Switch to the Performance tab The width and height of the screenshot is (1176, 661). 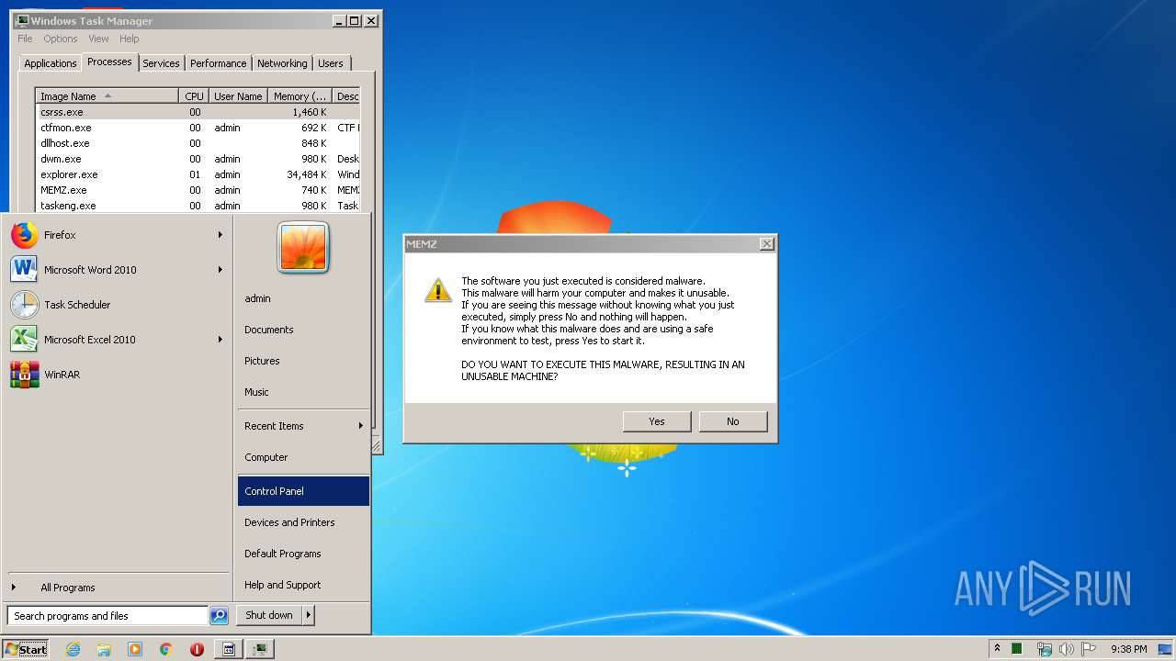[x=219, y=63]
